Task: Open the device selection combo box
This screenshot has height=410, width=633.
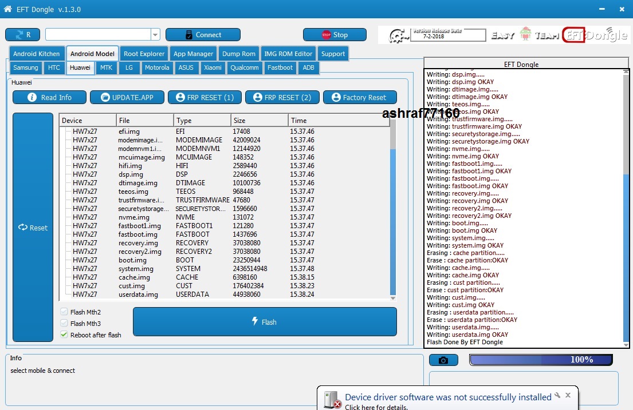Action: point(103,35)
